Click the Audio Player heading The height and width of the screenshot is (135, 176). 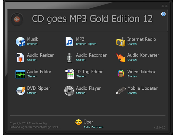point(89,88)
